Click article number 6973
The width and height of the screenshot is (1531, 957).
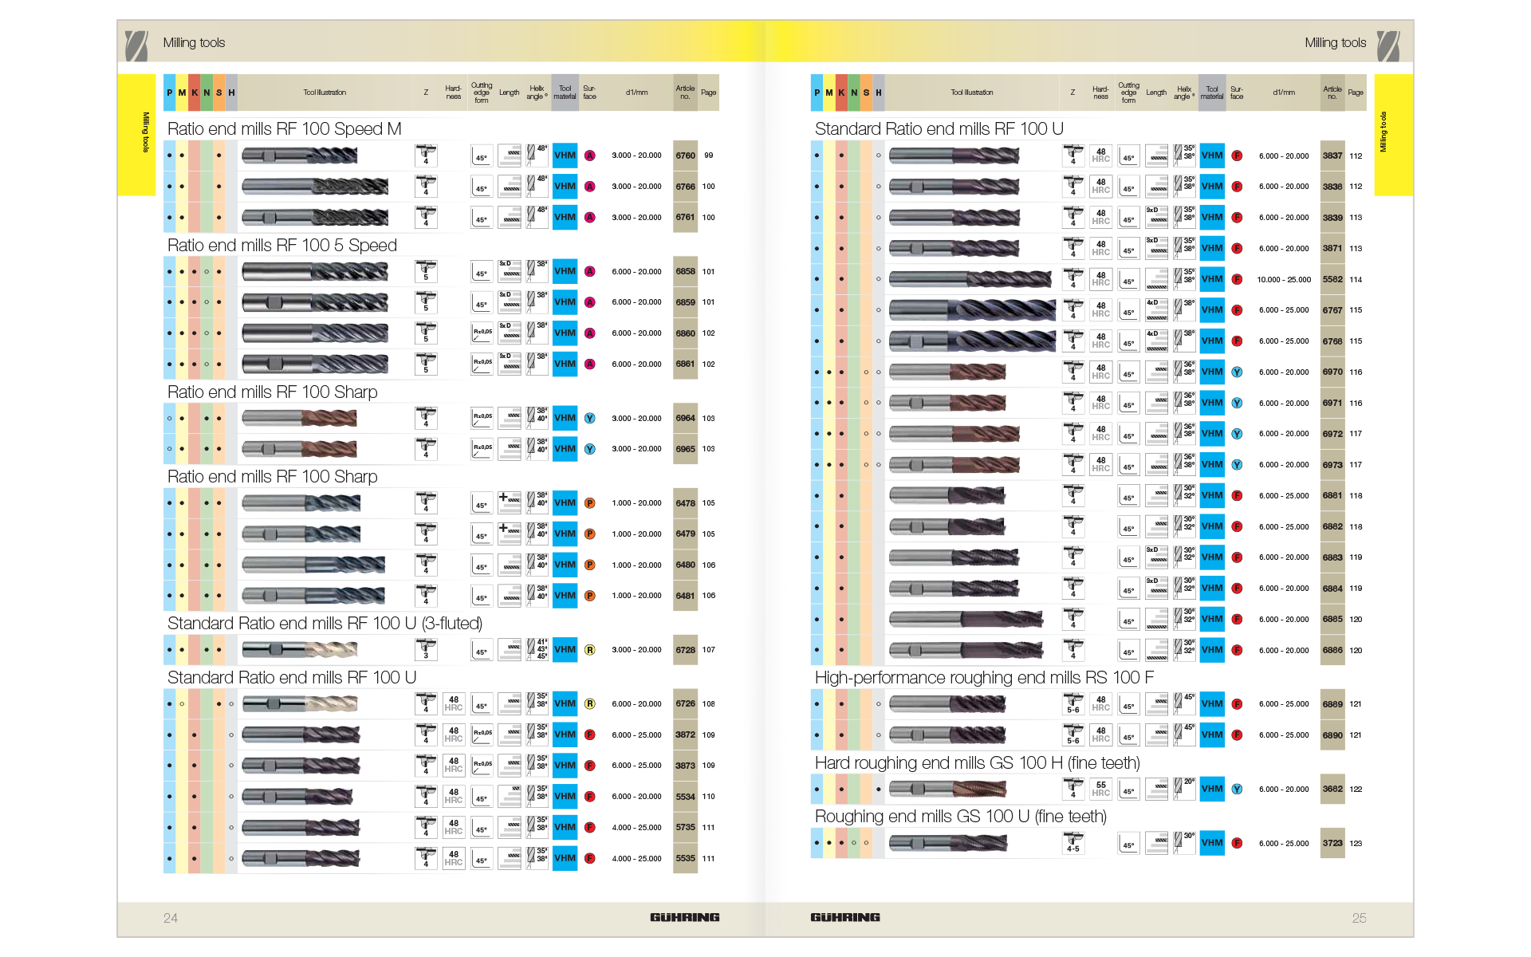pyautogui.click(x=1332, y=465)
